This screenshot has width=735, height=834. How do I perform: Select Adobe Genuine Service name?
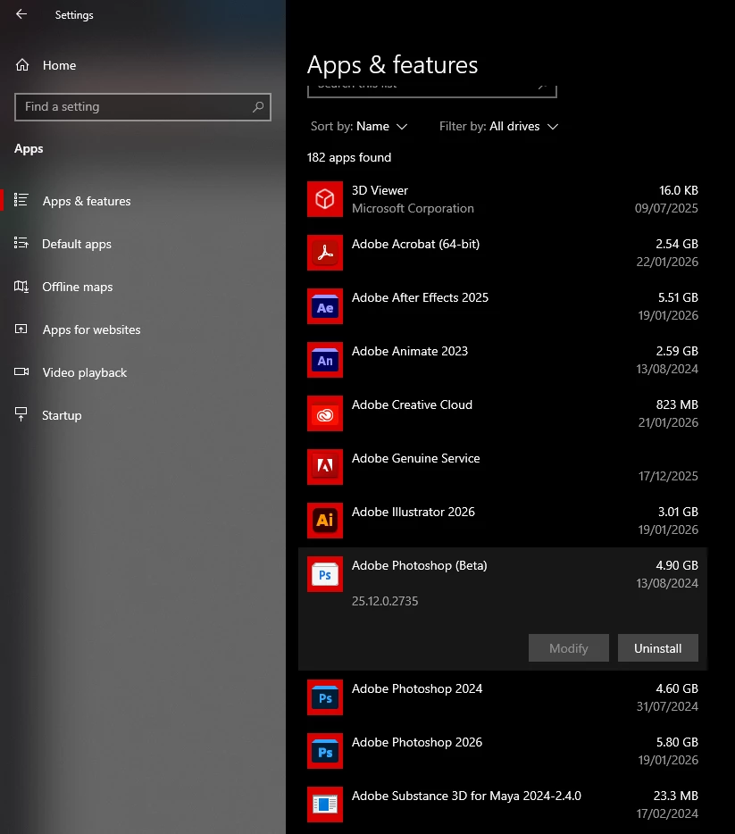(415, 458)
